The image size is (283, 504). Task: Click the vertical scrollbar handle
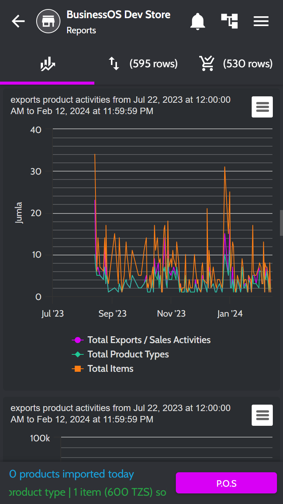click(x=281, y=223)
